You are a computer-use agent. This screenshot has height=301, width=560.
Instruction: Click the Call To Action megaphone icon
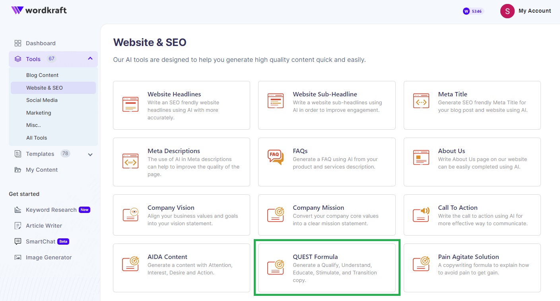[x=421, y=214]
